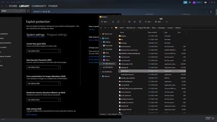This screenshot has height=122, width=217.
Task: Select Quick access in Explorer sidebar
Action: 108,34
